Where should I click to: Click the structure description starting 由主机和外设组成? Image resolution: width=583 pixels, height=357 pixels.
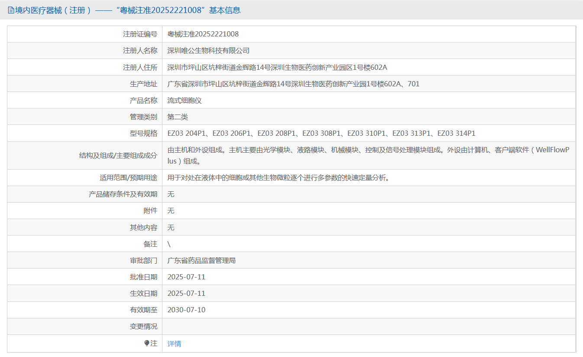(369, 155)
